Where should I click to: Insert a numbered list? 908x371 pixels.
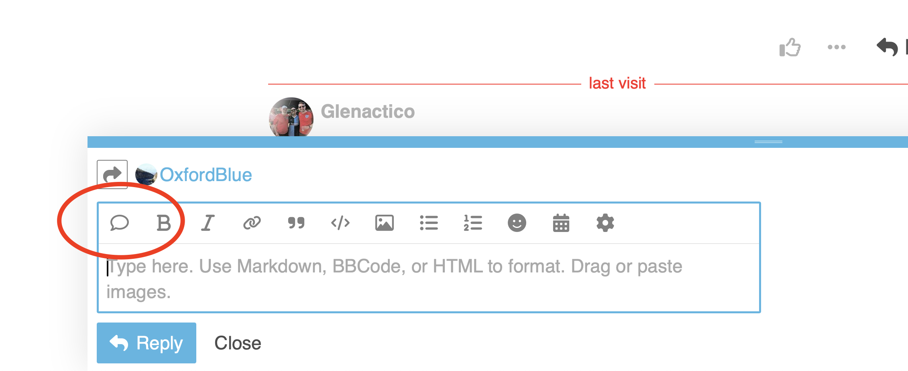click(473, 223)
